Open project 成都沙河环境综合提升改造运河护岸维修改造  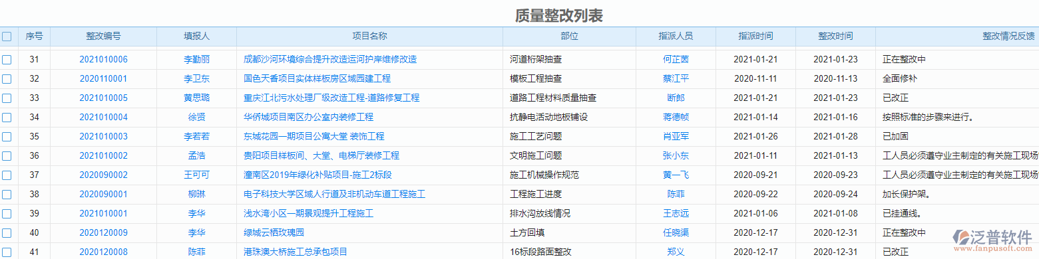pos(330,60)
